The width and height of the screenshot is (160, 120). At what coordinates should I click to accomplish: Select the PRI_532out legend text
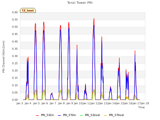92,115
